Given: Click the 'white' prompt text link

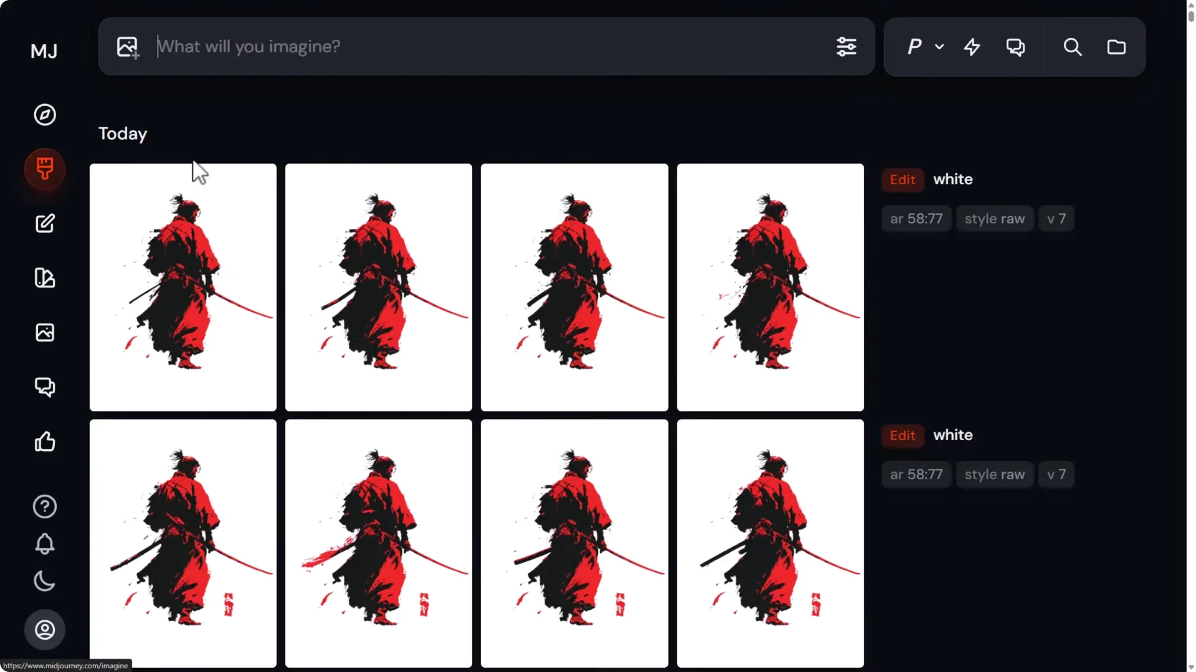Looking at the screenshot, I should [953, 179].
